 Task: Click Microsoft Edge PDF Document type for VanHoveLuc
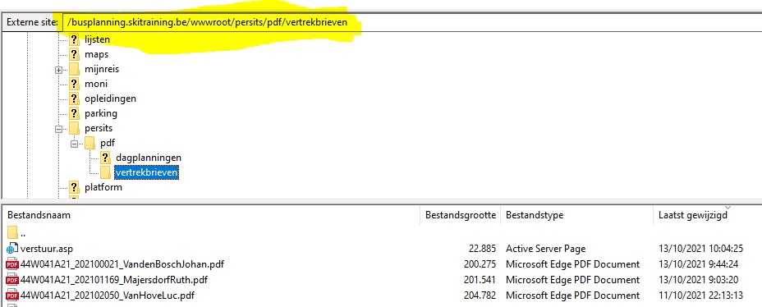(572, 296)
